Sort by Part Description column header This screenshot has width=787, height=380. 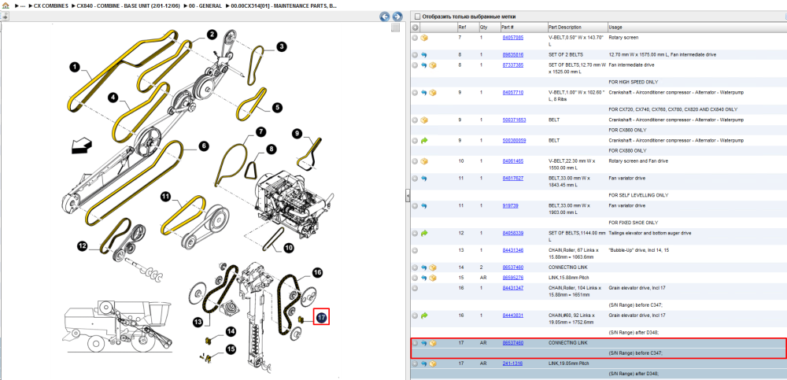coord(564,27)
